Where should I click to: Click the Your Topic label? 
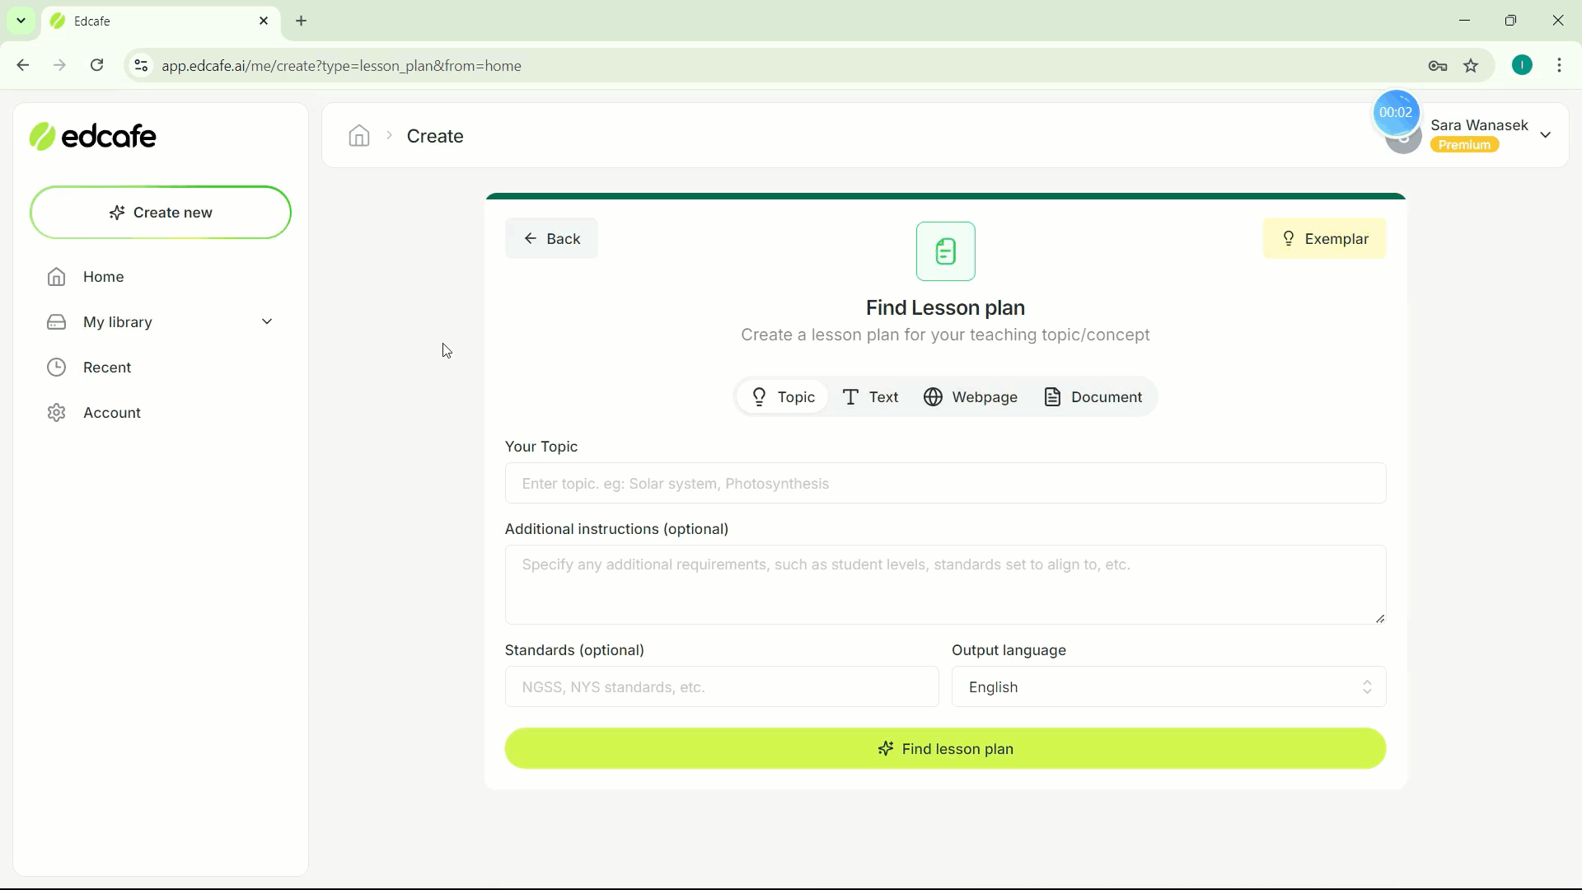click(541, 447)
